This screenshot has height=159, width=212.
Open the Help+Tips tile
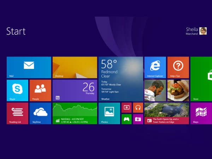tap(178, 67)
